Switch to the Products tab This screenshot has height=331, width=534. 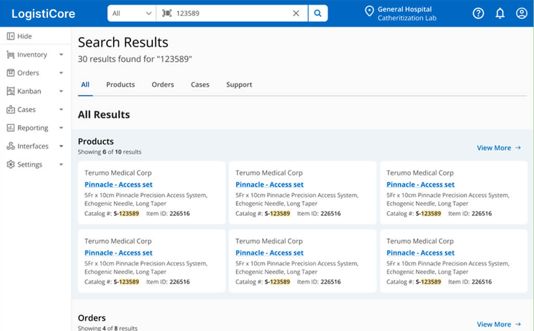[x=120, y=85]
